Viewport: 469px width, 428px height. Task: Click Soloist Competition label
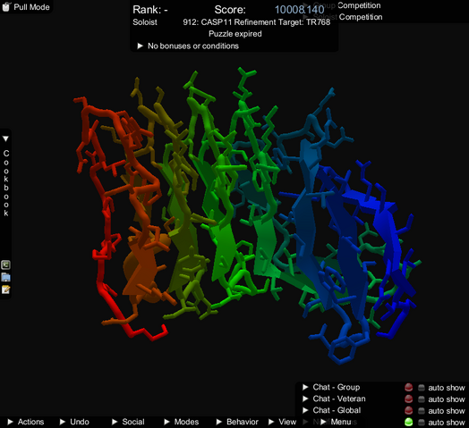tap(347, 17)
